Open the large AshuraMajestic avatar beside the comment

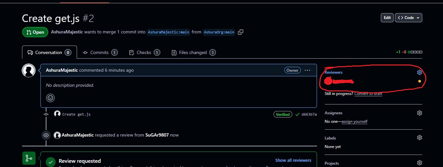(29, 70)
